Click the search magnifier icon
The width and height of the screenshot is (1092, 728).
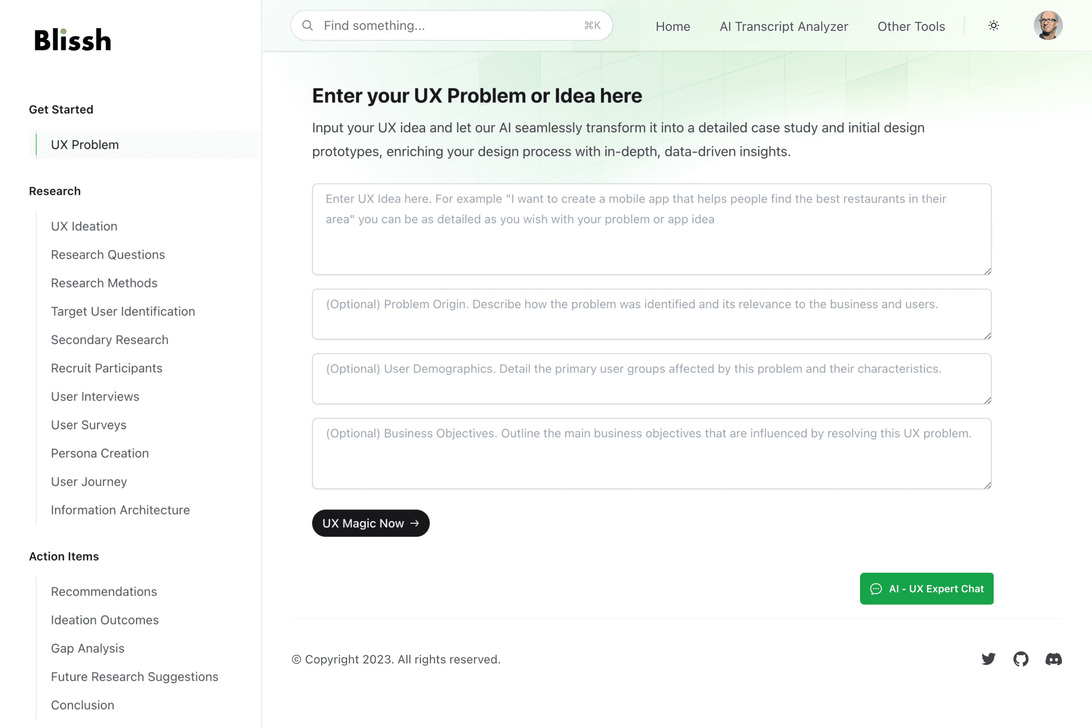click(307, 26)
